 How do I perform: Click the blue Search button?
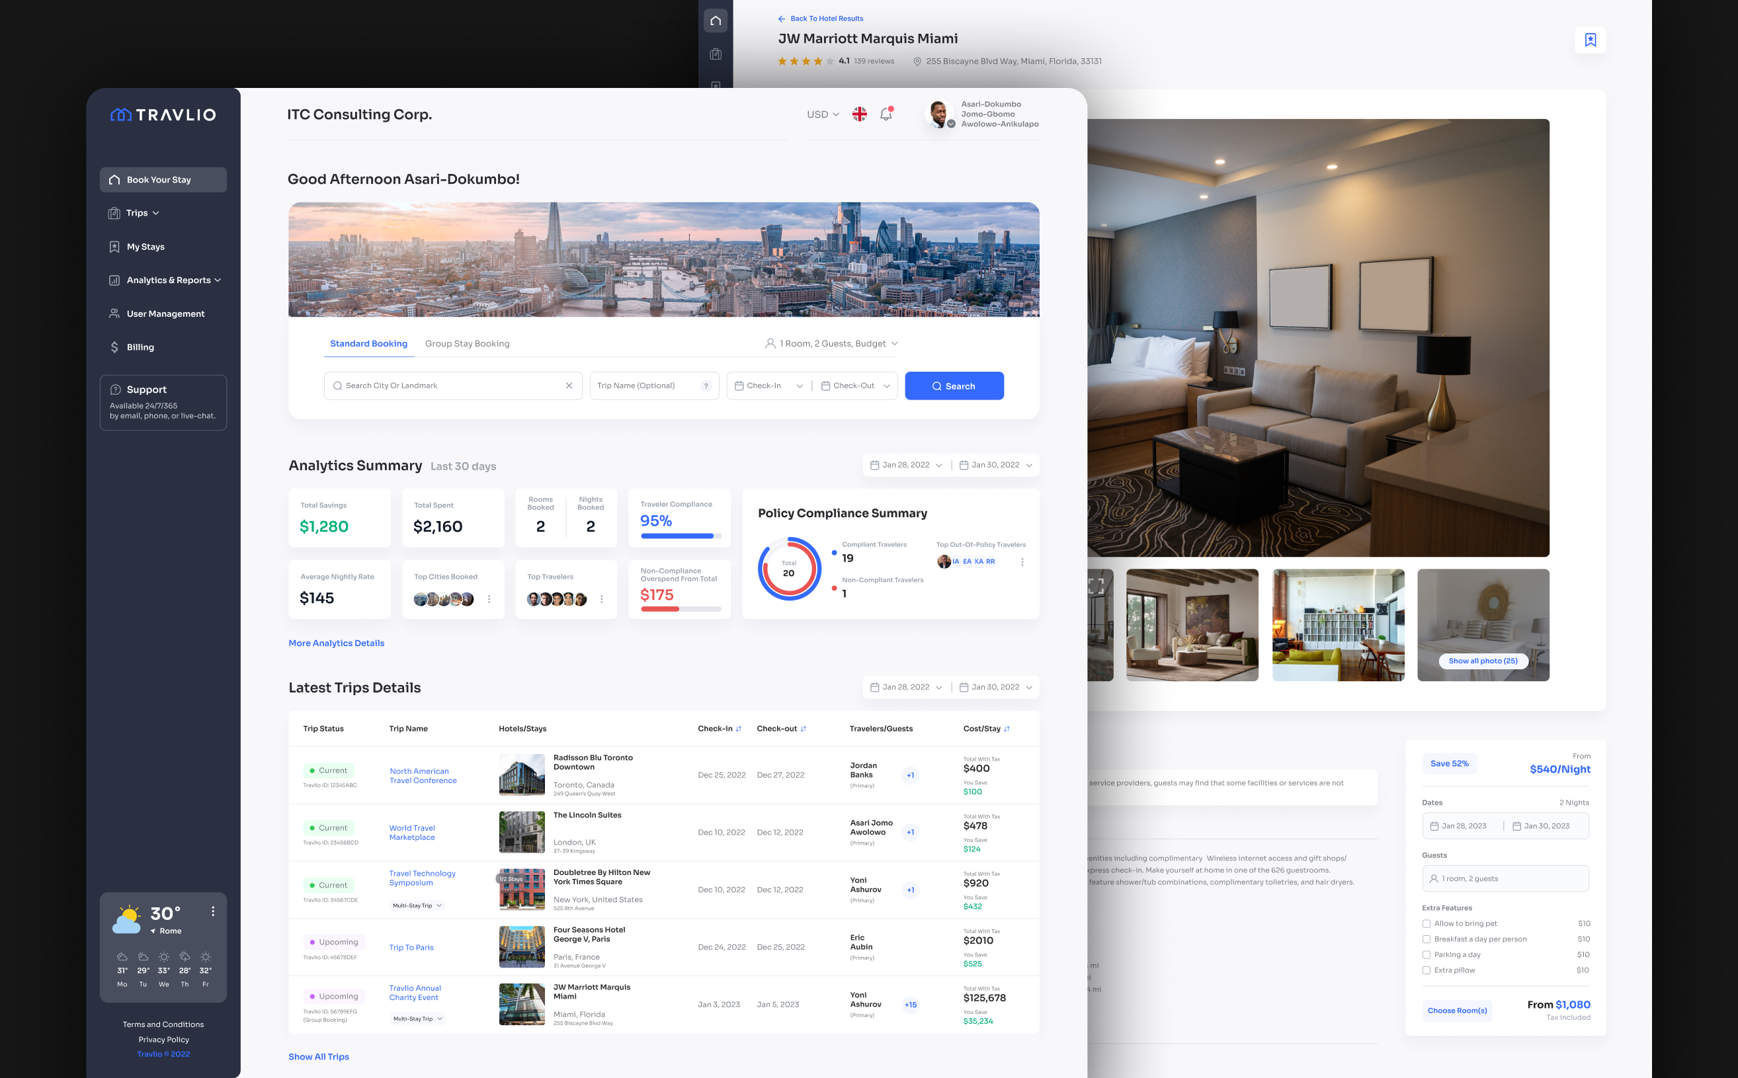pos(954,386)
